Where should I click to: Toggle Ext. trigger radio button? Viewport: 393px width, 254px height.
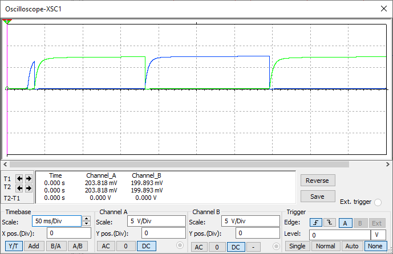[x=378, y=202]
